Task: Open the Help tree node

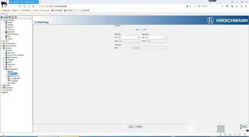Action: coord(6,92)
